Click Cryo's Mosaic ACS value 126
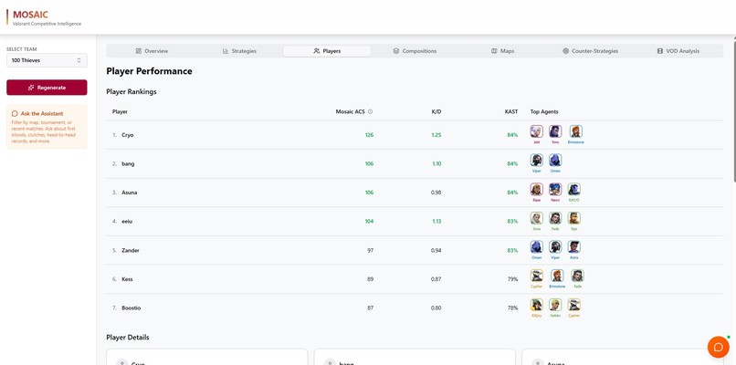 [370, 135]
